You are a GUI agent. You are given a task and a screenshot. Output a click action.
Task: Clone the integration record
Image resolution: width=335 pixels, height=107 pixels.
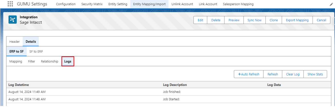pos(274,20)
